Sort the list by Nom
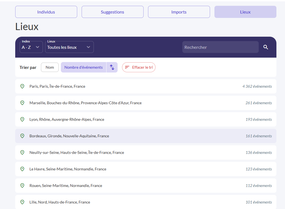 pos(50,67)
